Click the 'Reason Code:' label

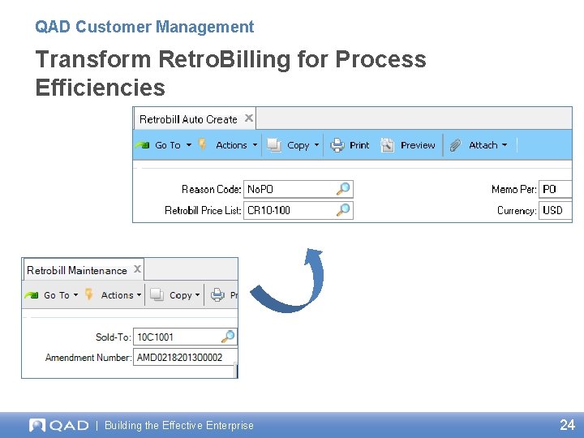pyautogui.click(x=211, y=189)
